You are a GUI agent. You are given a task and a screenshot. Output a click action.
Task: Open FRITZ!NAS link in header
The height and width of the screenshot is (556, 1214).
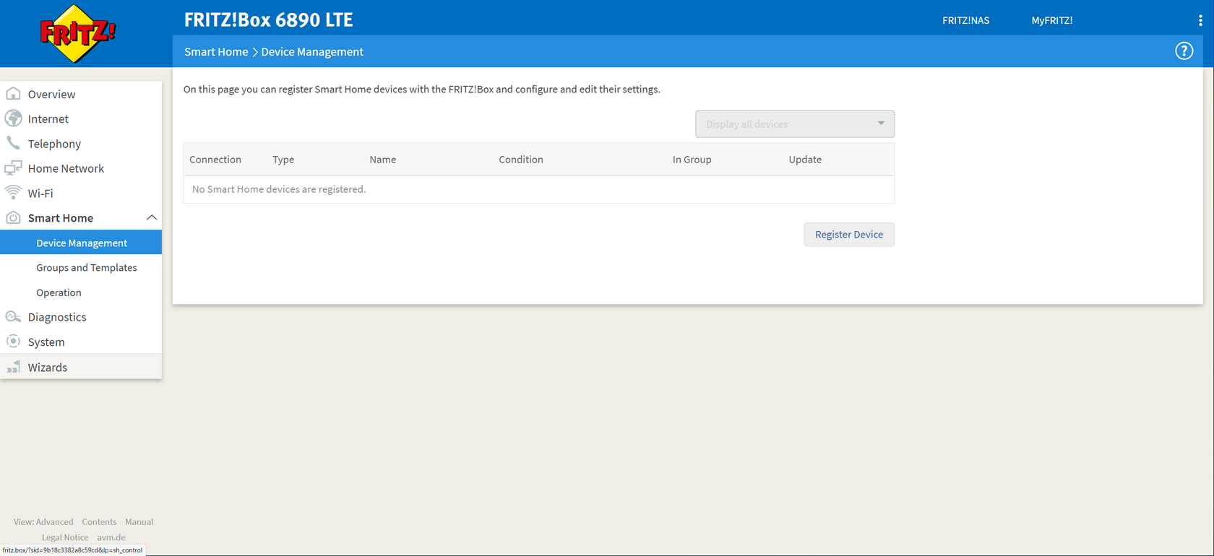(x=965, y=20)
